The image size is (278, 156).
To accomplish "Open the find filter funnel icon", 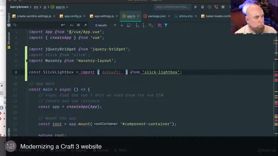I will tap(166, 25).
